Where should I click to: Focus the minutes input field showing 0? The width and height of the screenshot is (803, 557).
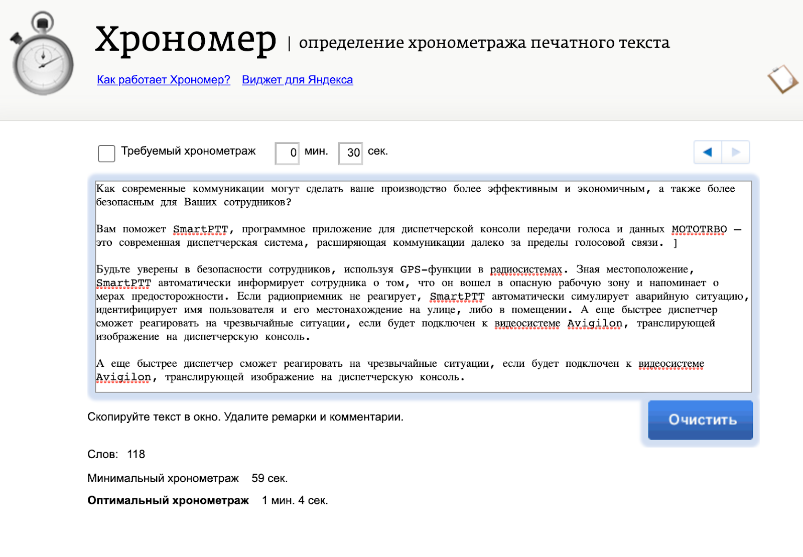click(288, 153)
